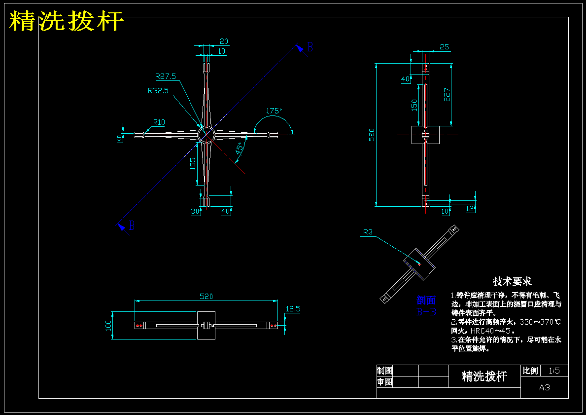Click the 20 width dimension at top
586x415 pixels.
(x=224, y=41)
